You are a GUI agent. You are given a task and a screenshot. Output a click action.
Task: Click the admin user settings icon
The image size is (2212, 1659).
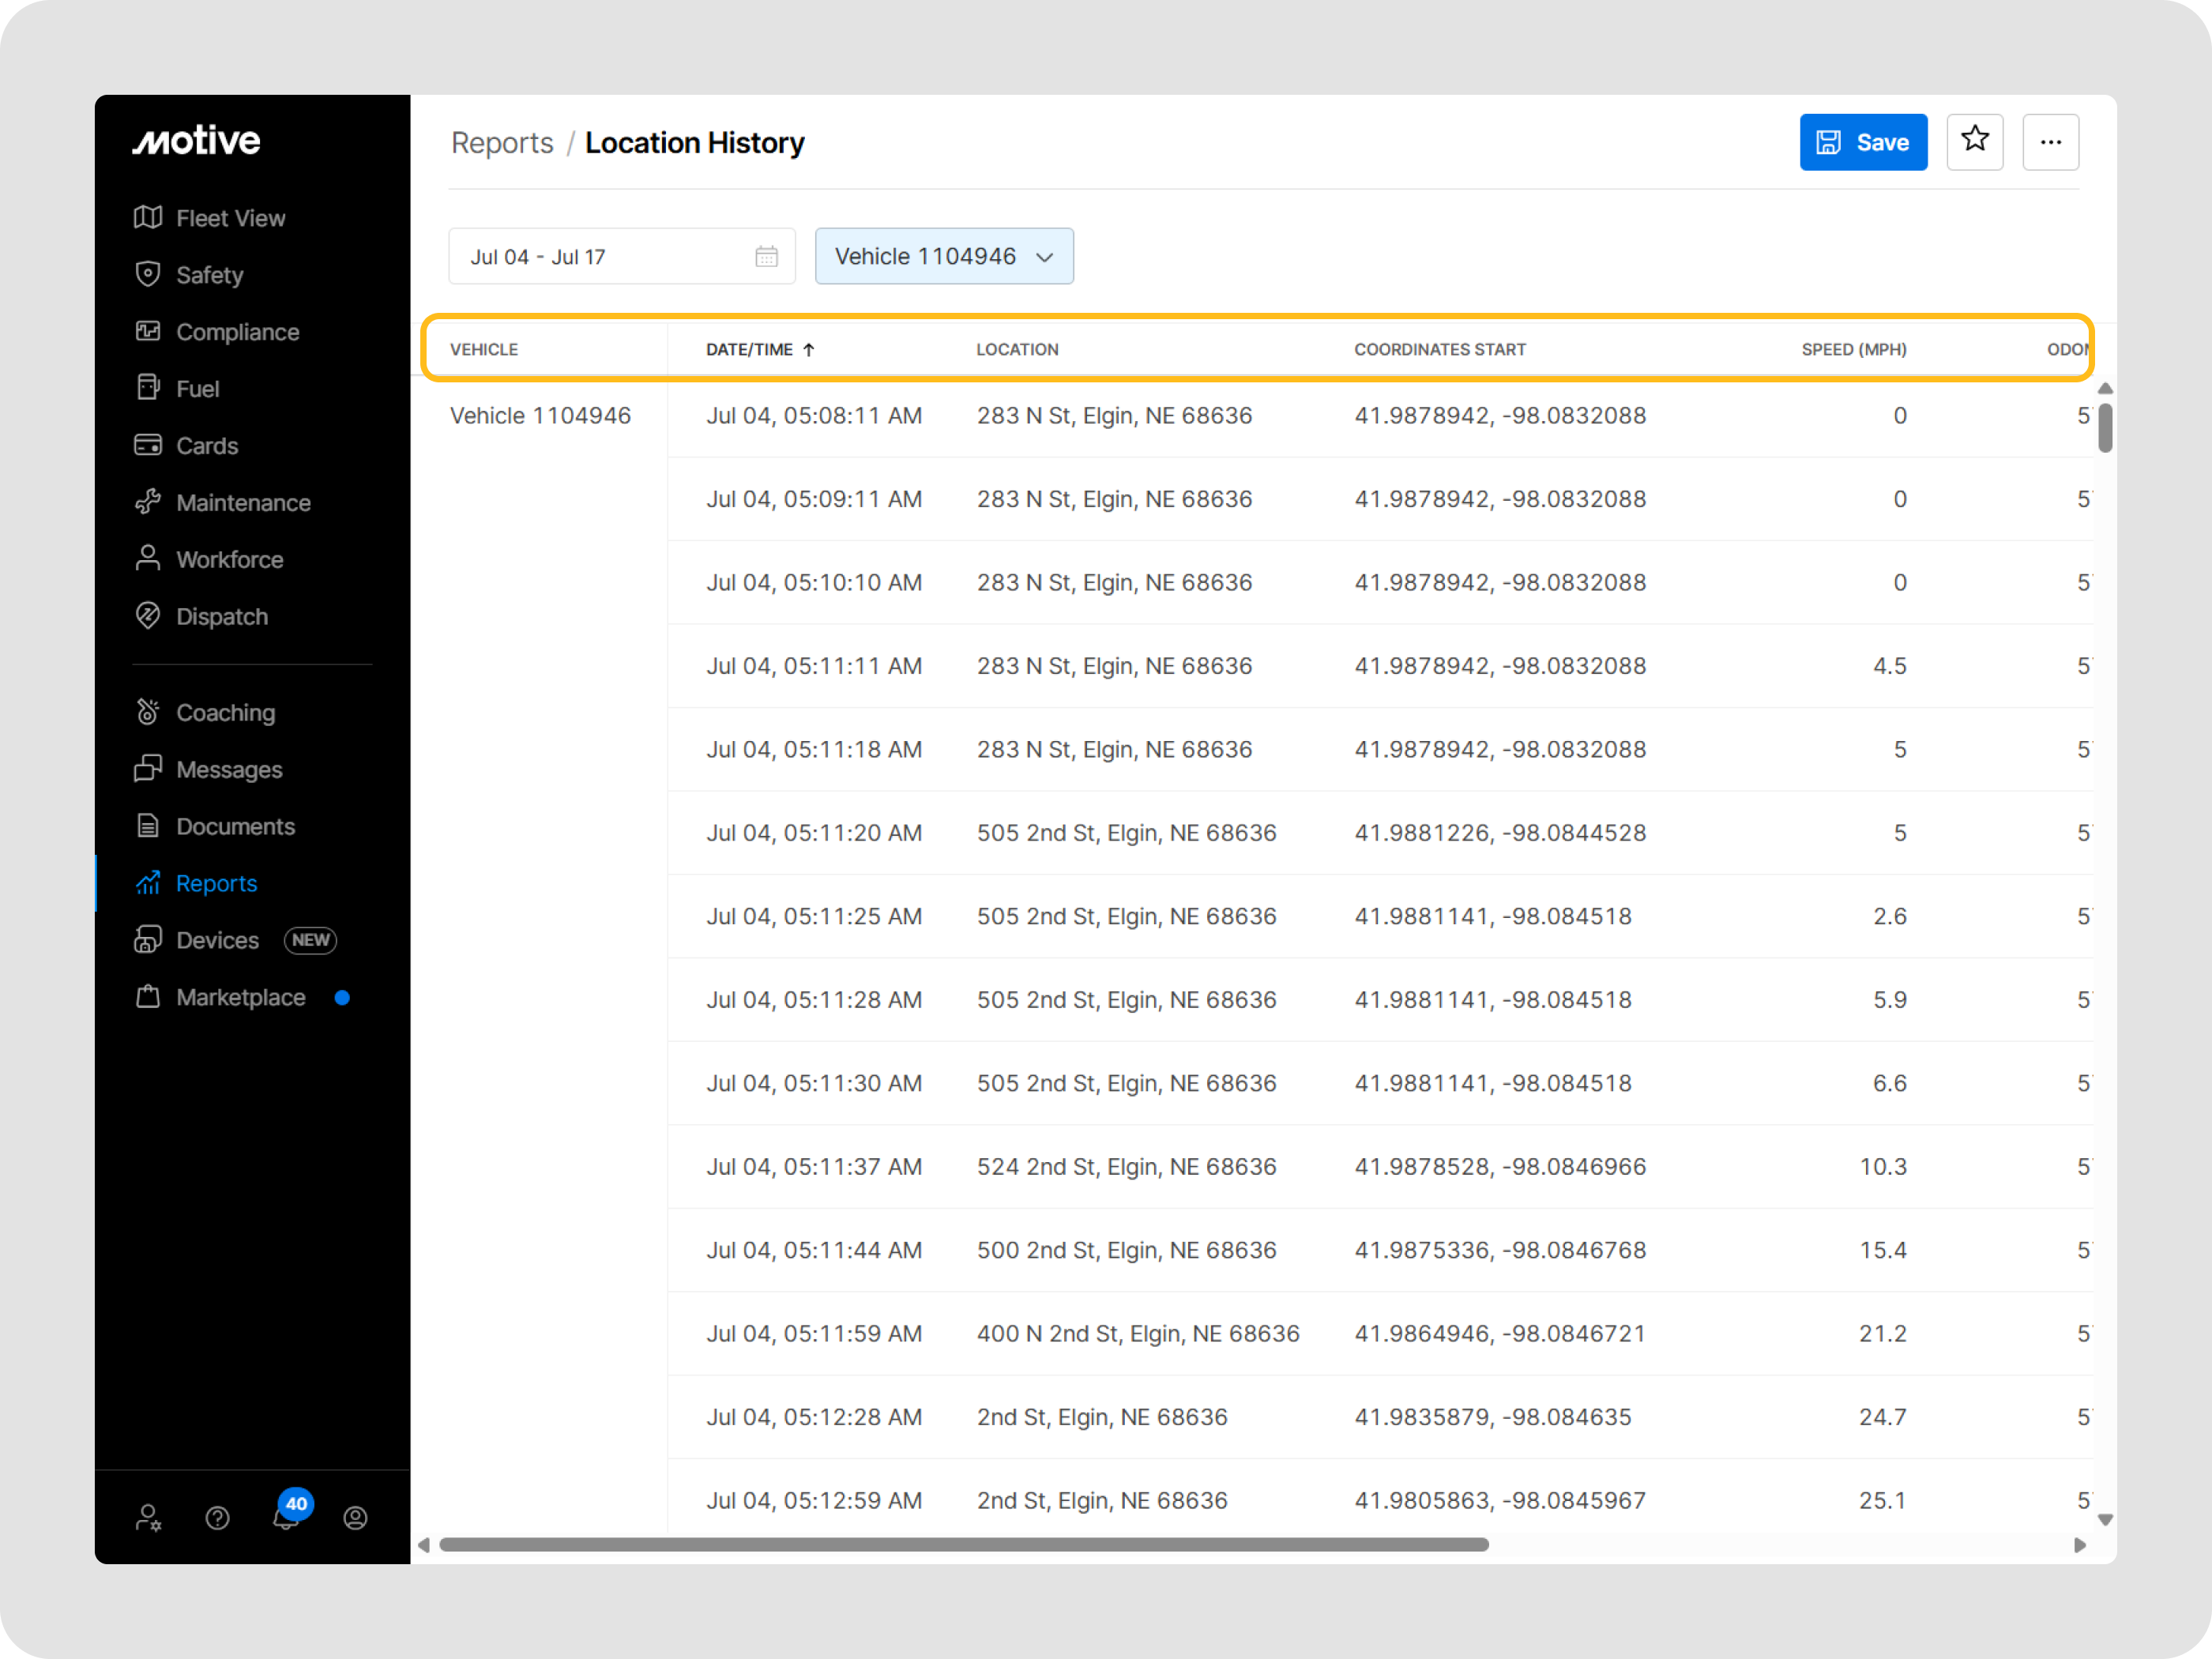[x=148, y=1518]
